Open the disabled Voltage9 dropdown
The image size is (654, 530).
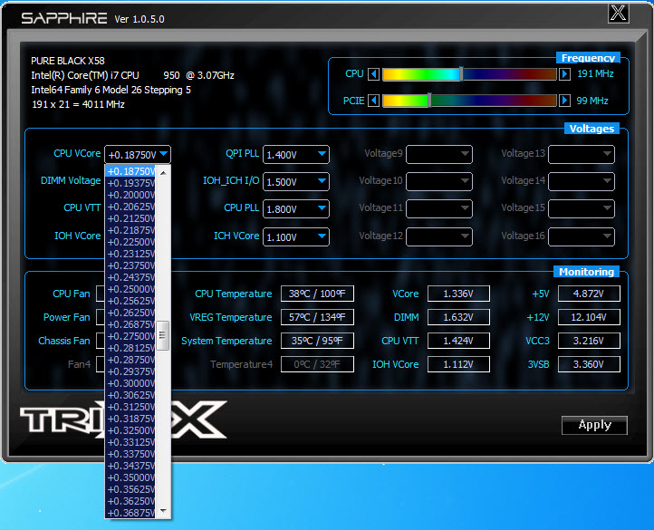pyautogui.click(x=439, y=154)
